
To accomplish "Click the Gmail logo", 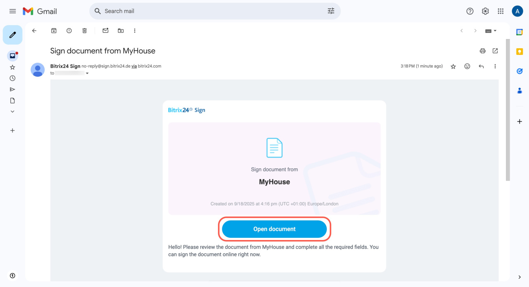I will pyautogui.click(x=40, y=11).
